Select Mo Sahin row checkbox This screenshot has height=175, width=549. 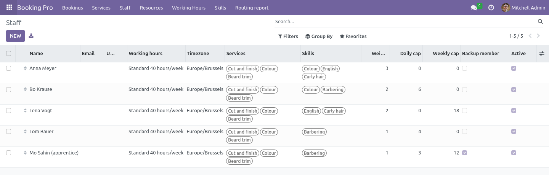click(x=8, y=153)
